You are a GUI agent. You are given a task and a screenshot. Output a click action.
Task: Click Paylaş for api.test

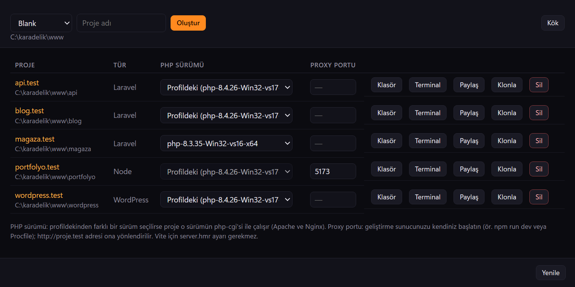pos(469,85)
